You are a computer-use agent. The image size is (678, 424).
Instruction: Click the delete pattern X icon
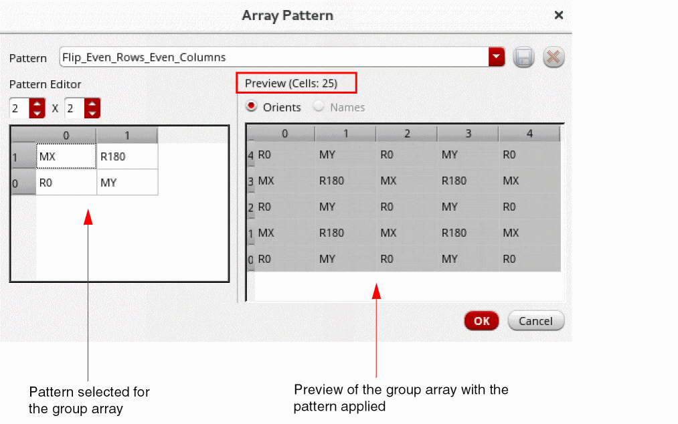pyautogui.click(x=553, y=58)
